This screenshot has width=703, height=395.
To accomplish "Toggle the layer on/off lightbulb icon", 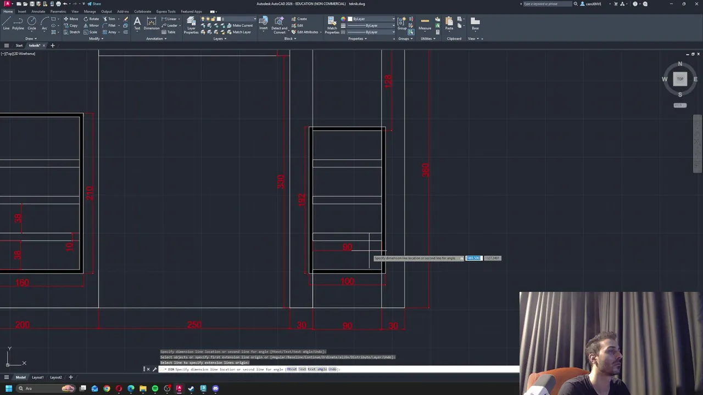I will point(203,19).
